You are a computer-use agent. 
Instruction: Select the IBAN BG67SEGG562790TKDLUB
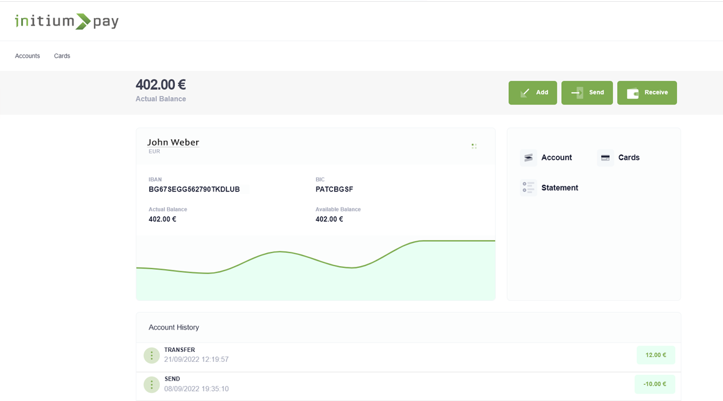194,190
